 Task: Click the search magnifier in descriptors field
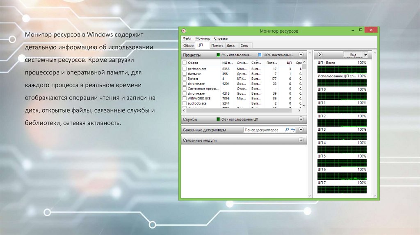[x=287, y=130]
